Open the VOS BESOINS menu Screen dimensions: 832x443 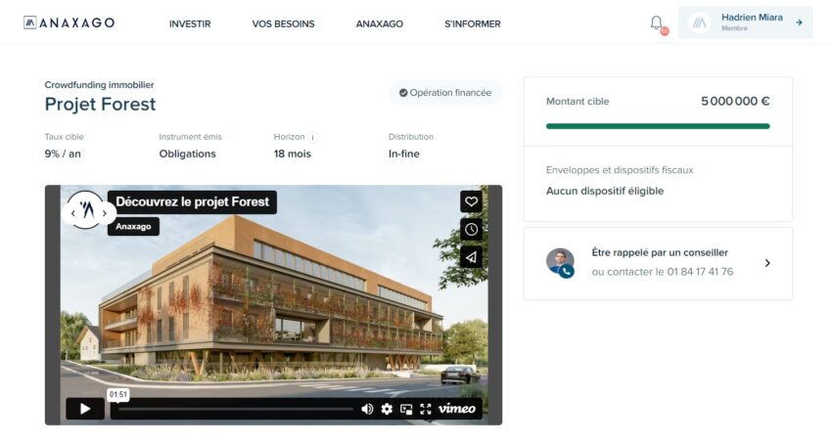pos(283,23)
